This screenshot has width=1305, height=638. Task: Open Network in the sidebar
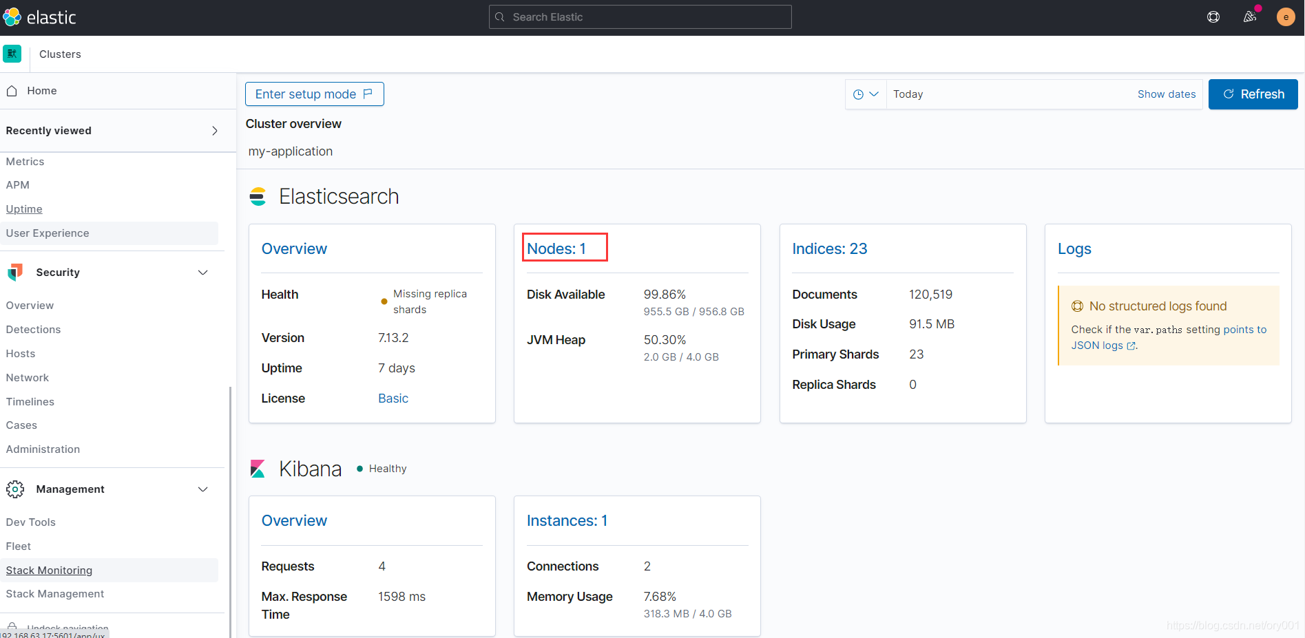(x=28, y=378)
